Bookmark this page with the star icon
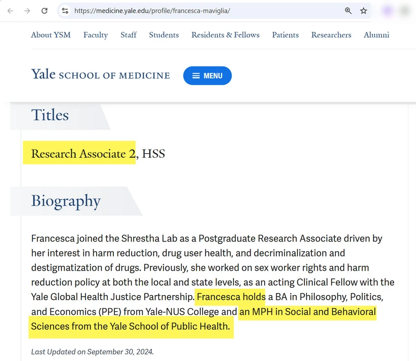Image resolution: width=416 pixels, height=361 pixels. tap(363, 11)
